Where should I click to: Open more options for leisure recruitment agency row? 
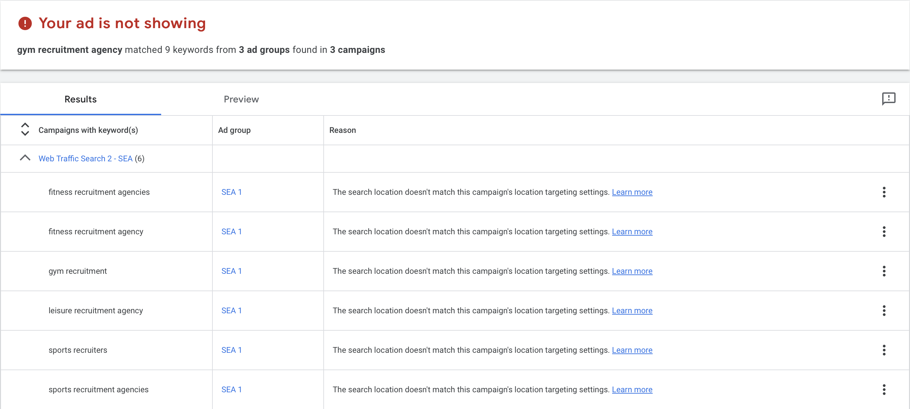(884, 311)
